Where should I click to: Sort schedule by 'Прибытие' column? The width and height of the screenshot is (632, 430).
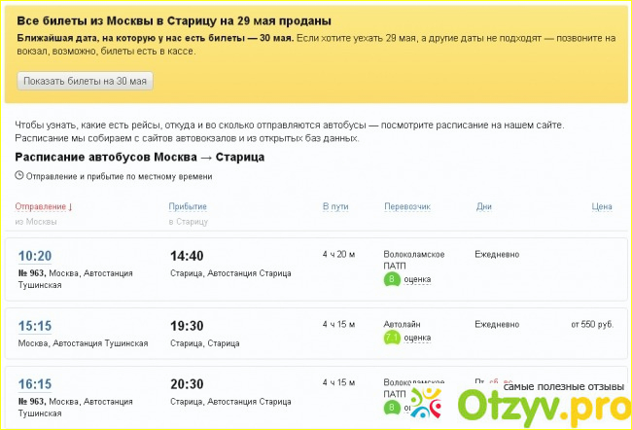tap(188, 206)
